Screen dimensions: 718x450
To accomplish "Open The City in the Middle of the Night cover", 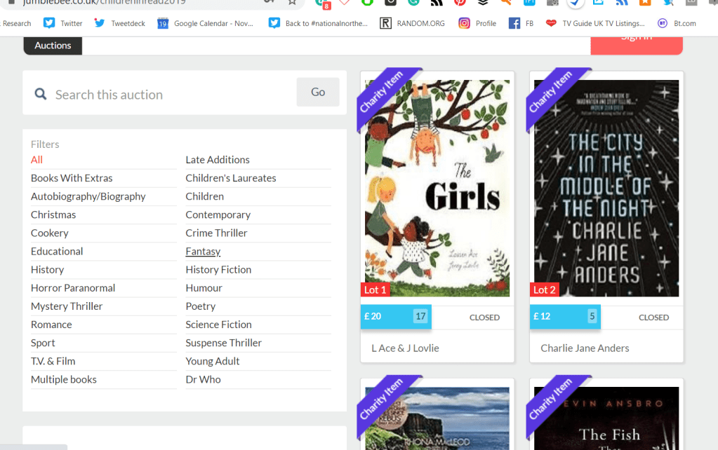I will [606, 188].
